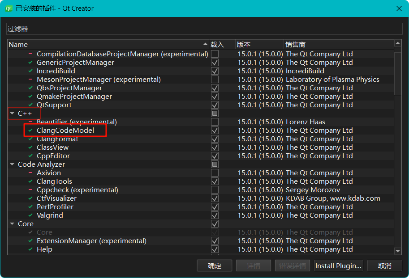Screen dimensions: 409x278
Task: Click green checkmark status icon beside ExtensionManager
Action: tap(30, 241)
